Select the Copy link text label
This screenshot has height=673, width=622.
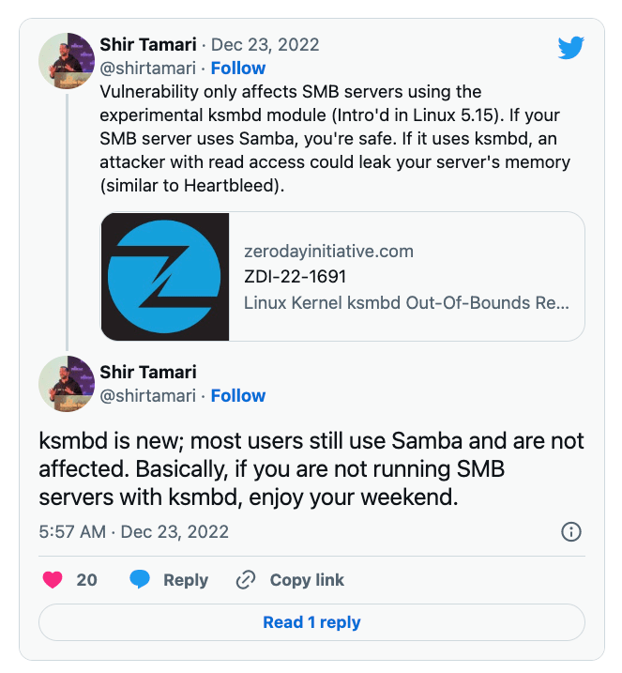[x=307, y=579]
